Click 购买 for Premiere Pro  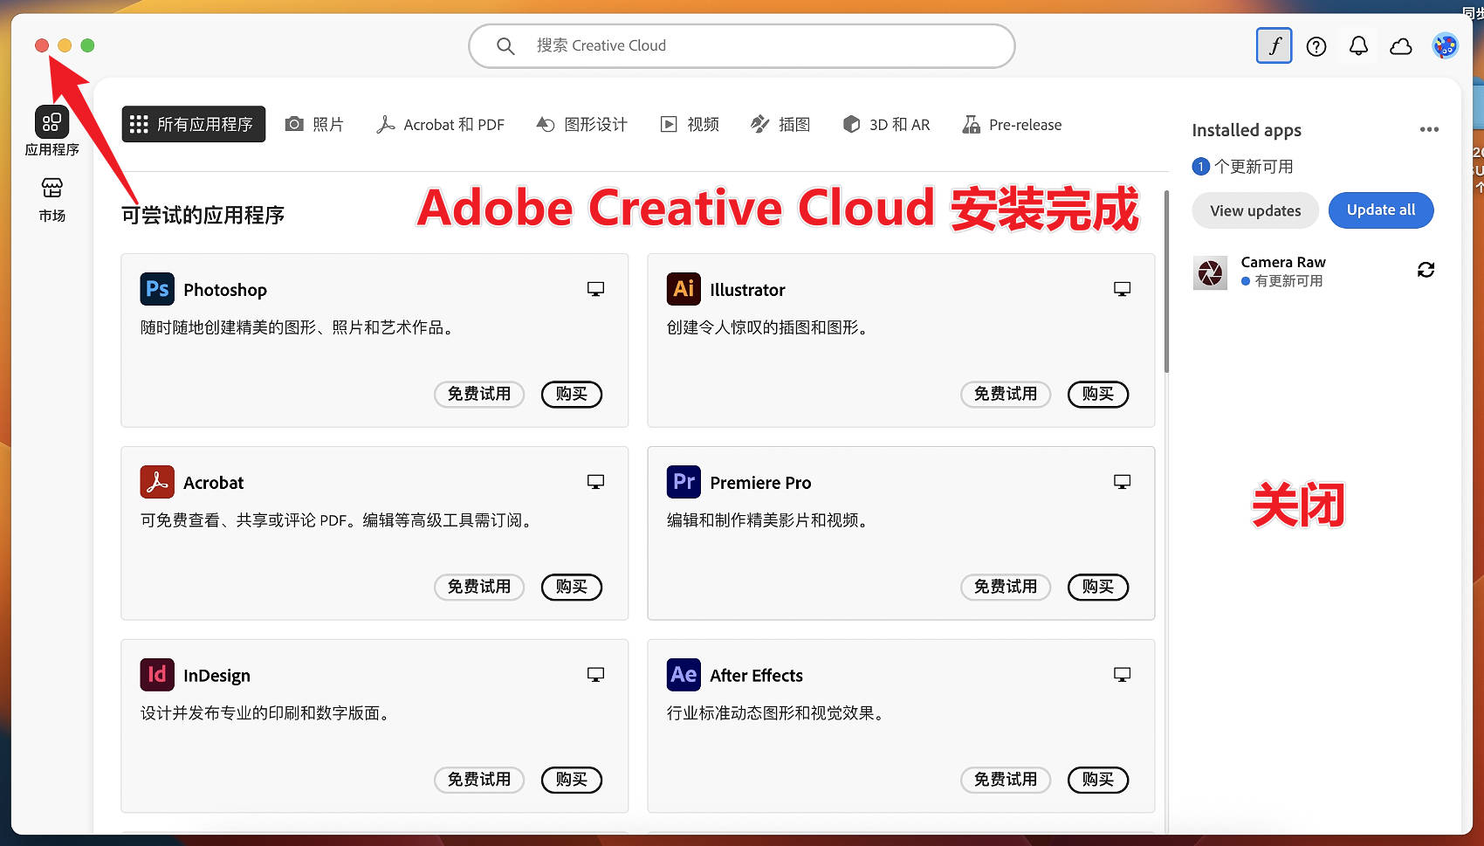pyautogui.click(x=1098, y=587)
